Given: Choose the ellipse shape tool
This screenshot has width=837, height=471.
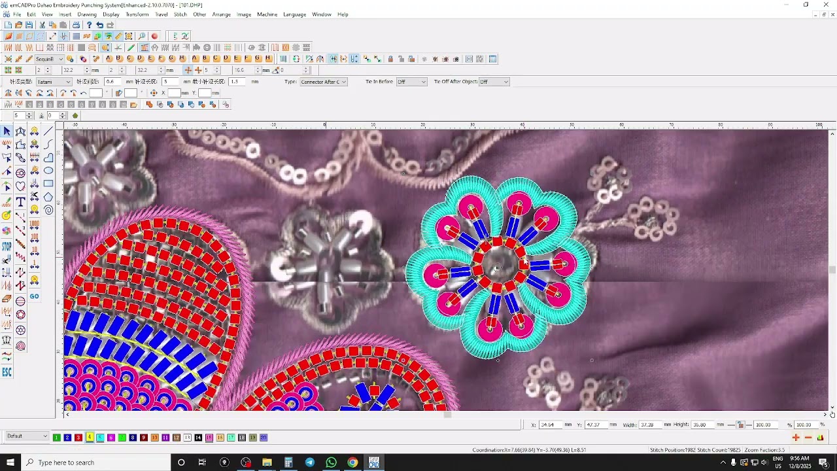Looking at the screenshot, I should [x=48, y=170].
